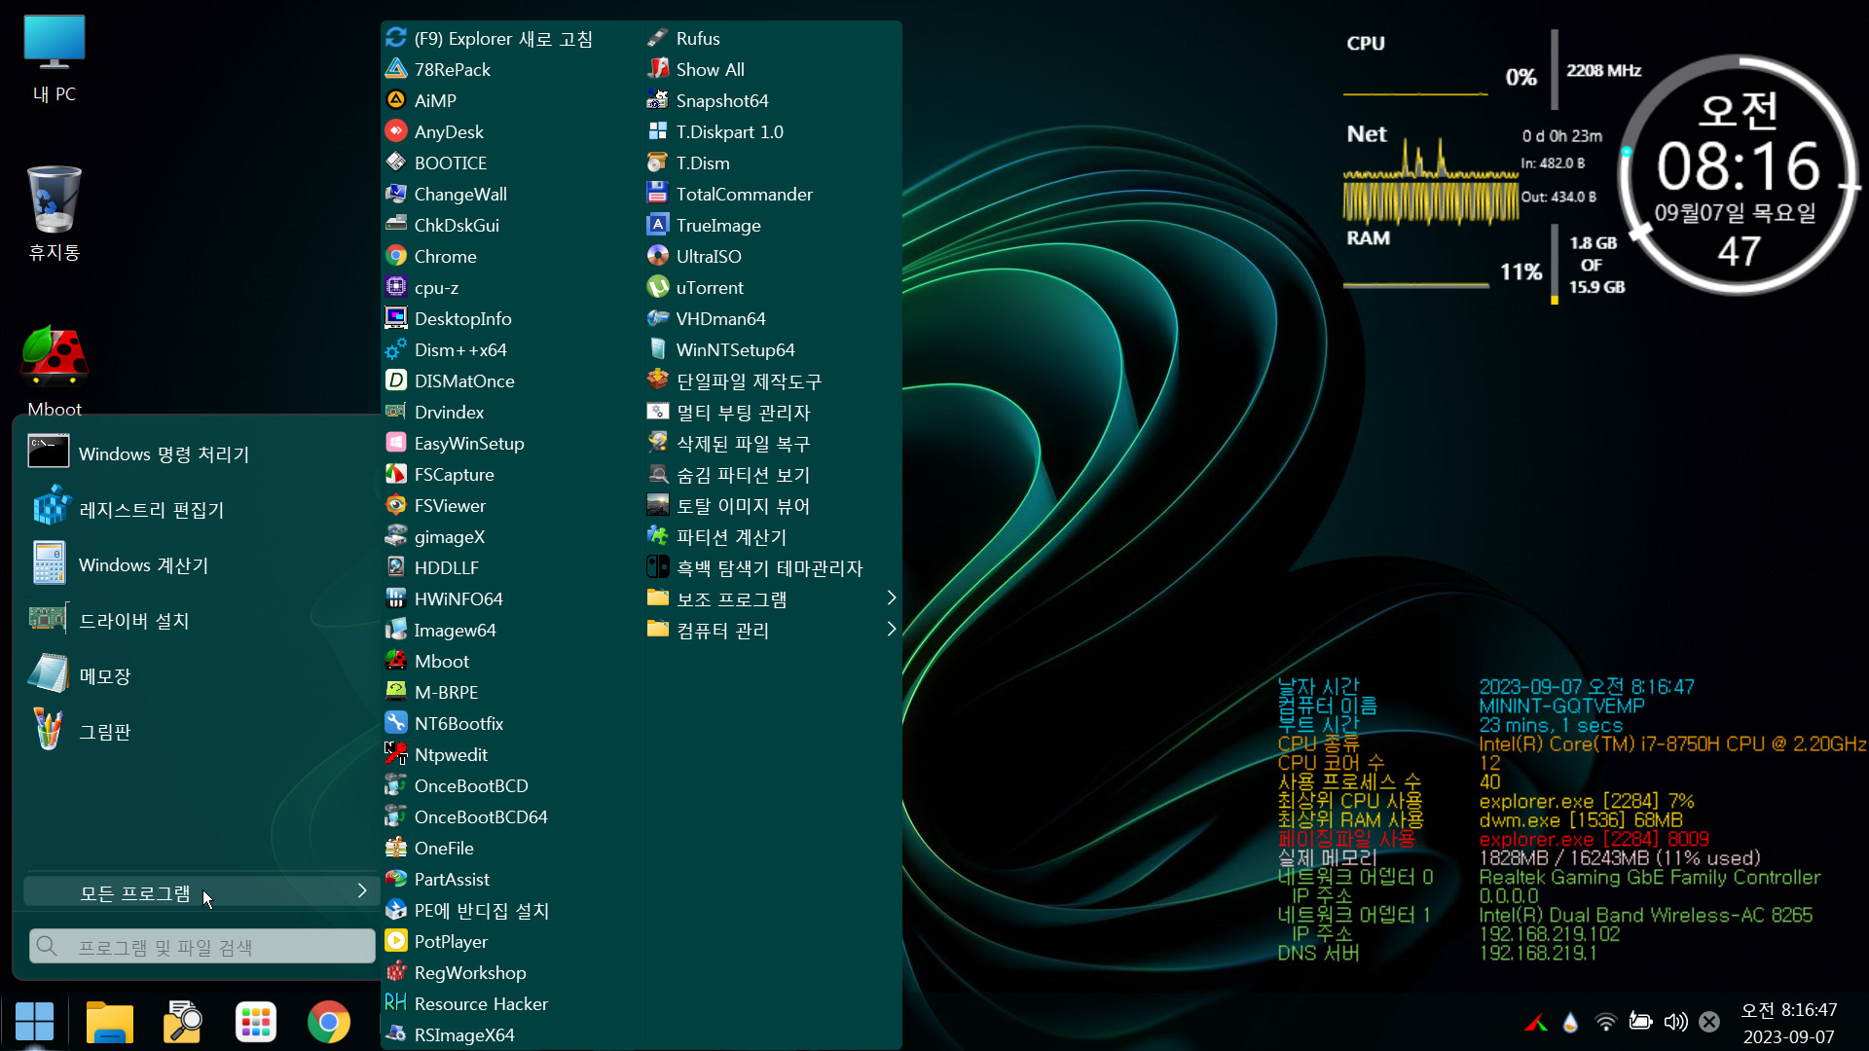Open the Mboot desktop ladybug icon

pyautogui.click(x=55, y=370)
